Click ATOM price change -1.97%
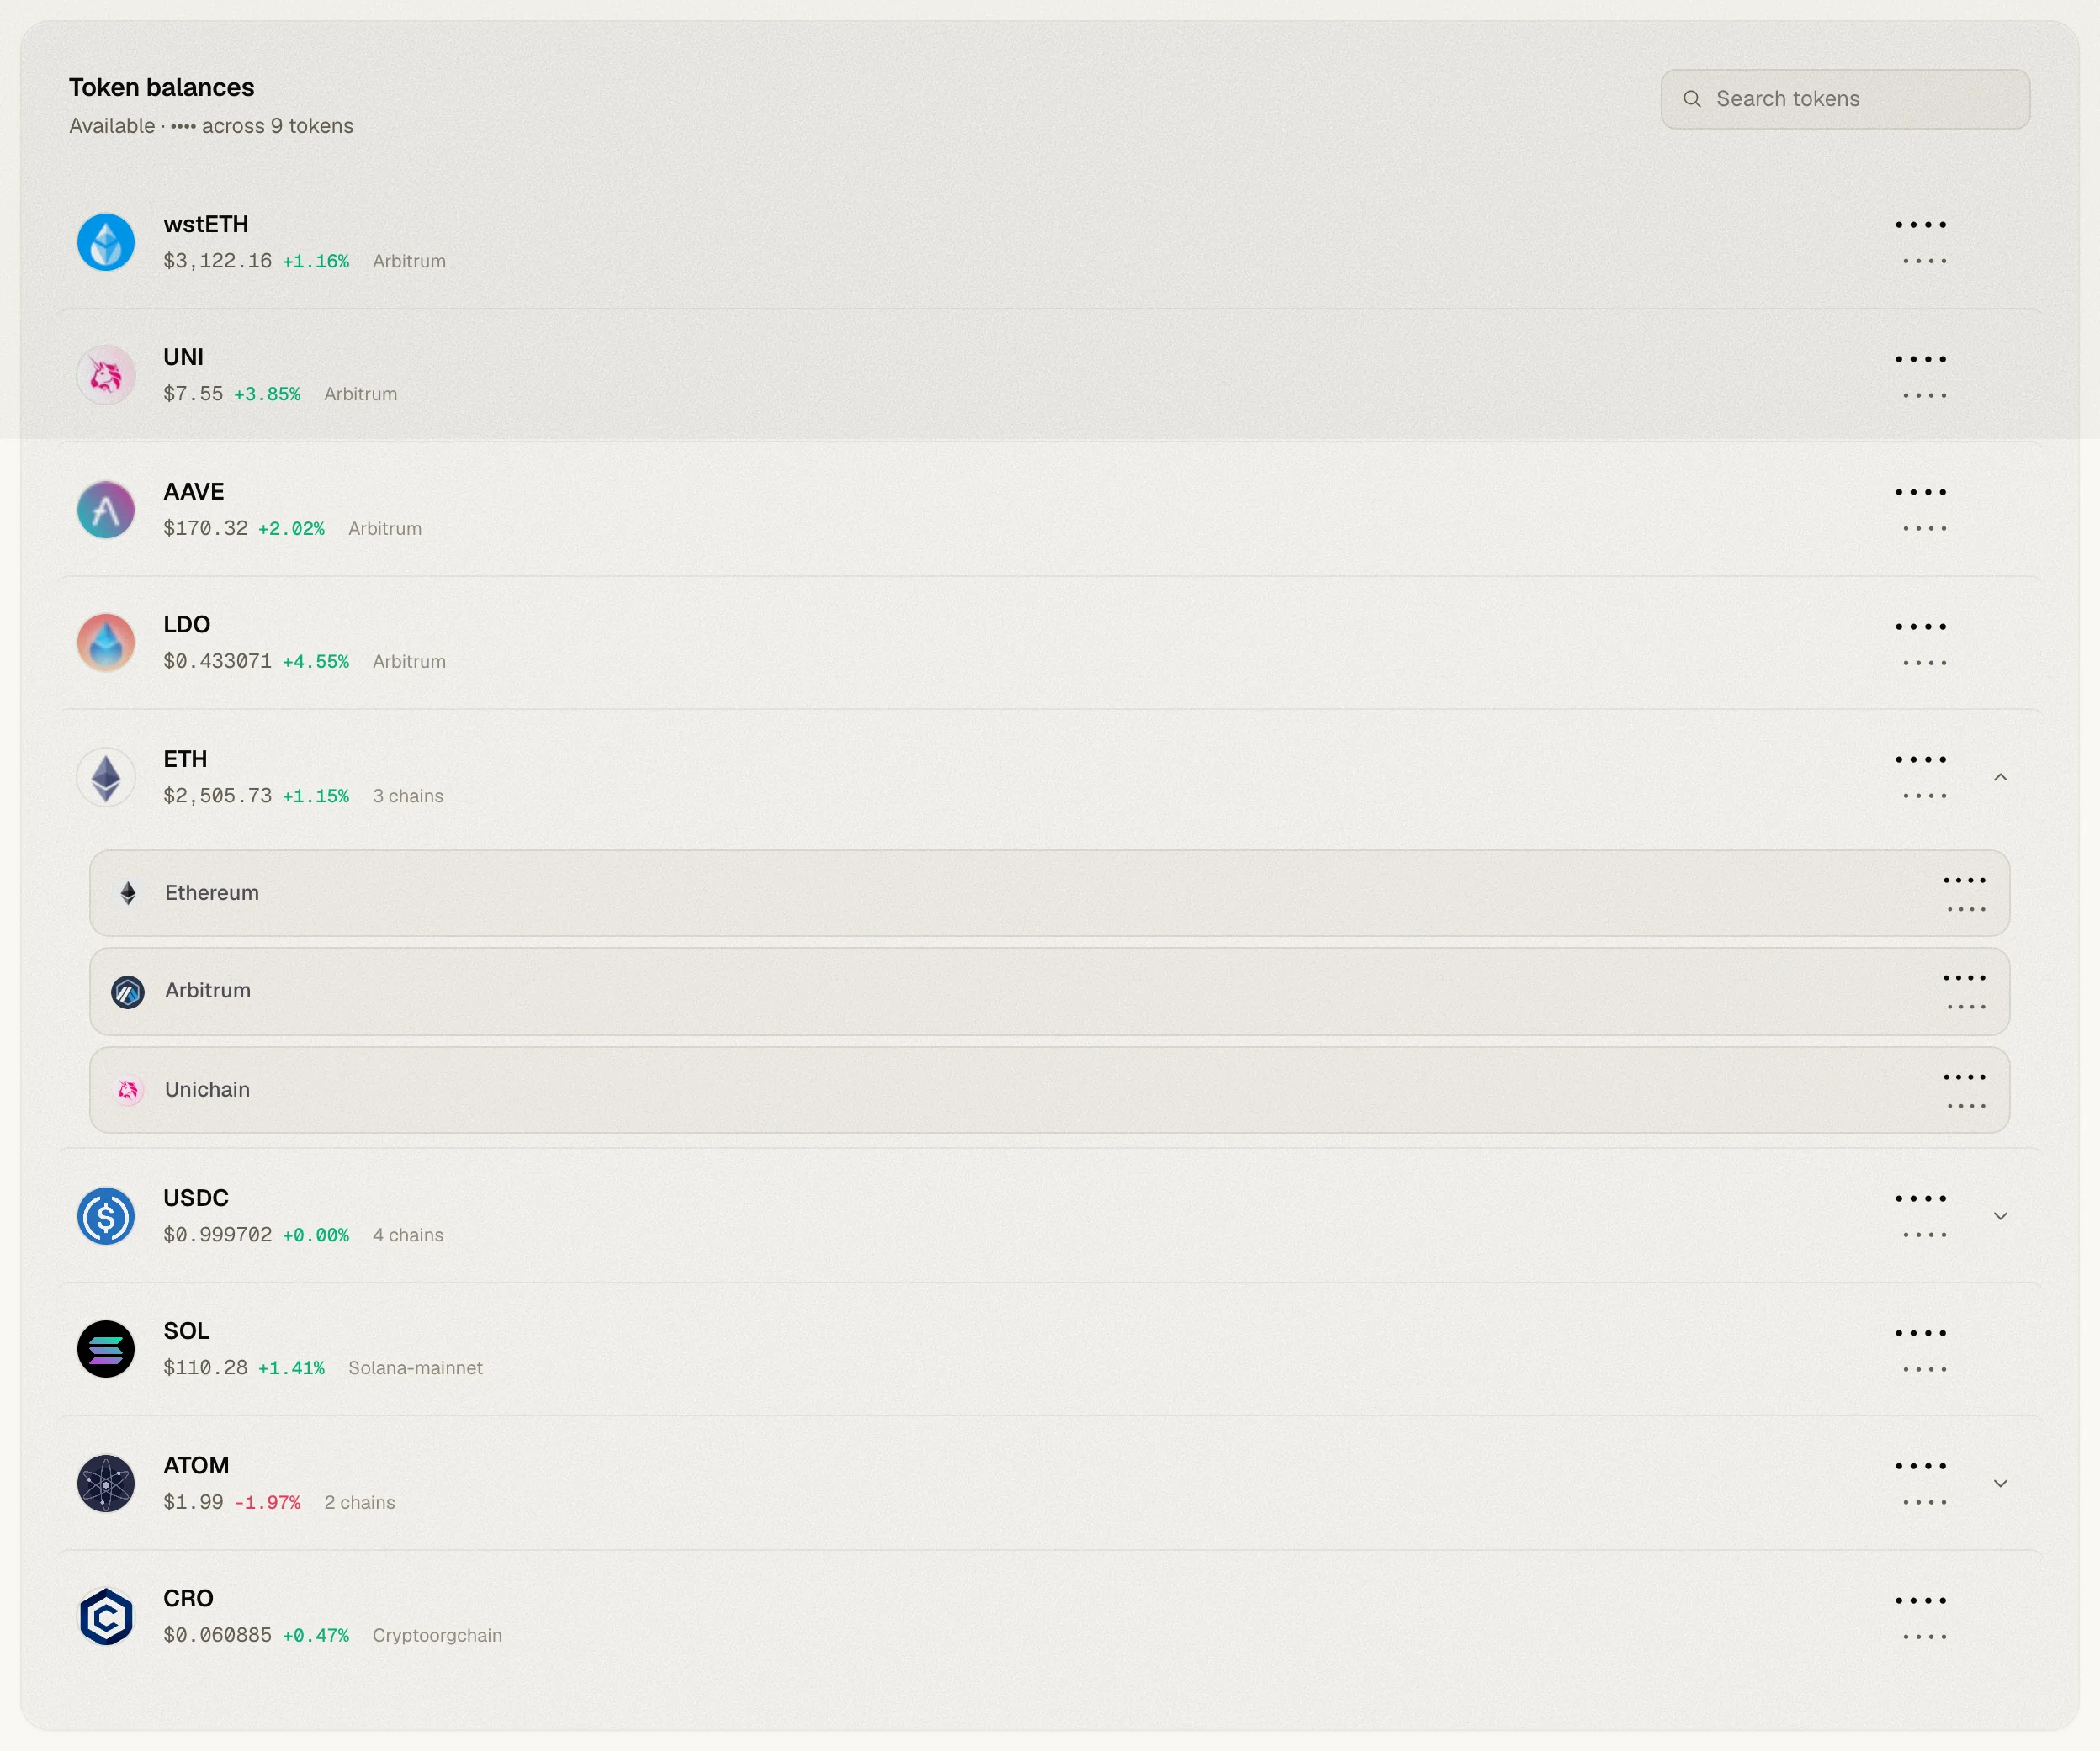2100x1751 pixels. point(267,1502)
